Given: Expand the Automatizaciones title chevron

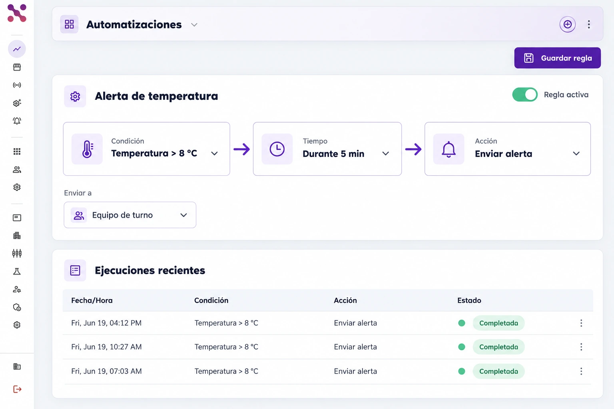Looking at the screenshot, I should tap(194, 25).
